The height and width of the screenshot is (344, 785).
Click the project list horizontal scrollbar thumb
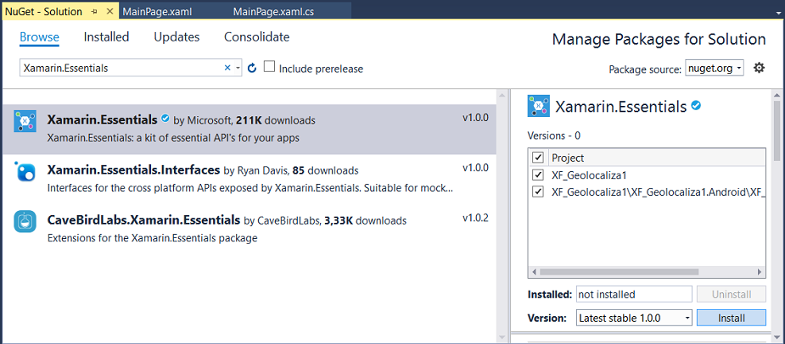click(x=619, y=272)
